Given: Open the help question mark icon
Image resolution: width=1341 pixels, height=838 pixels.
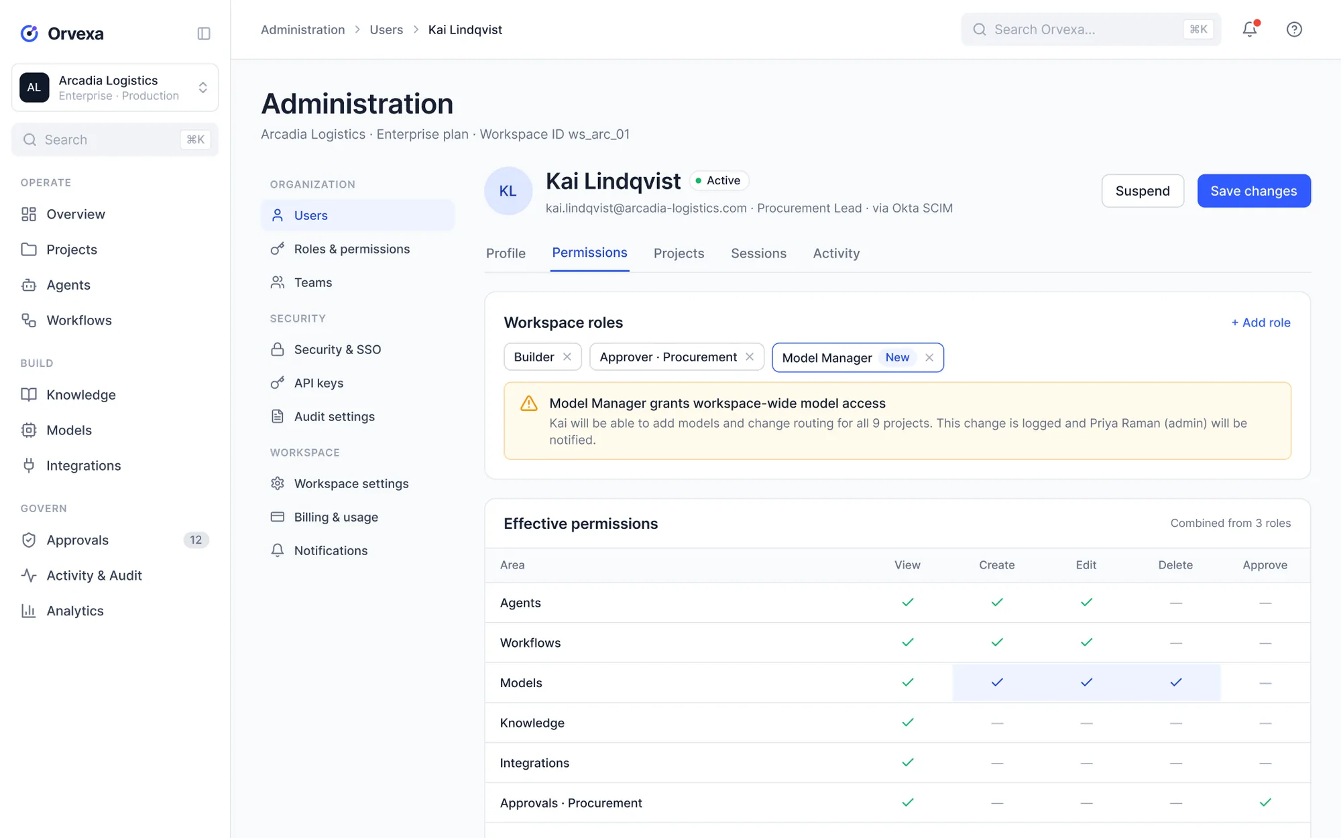Looking at the screenshot, I should (1294, 29).
